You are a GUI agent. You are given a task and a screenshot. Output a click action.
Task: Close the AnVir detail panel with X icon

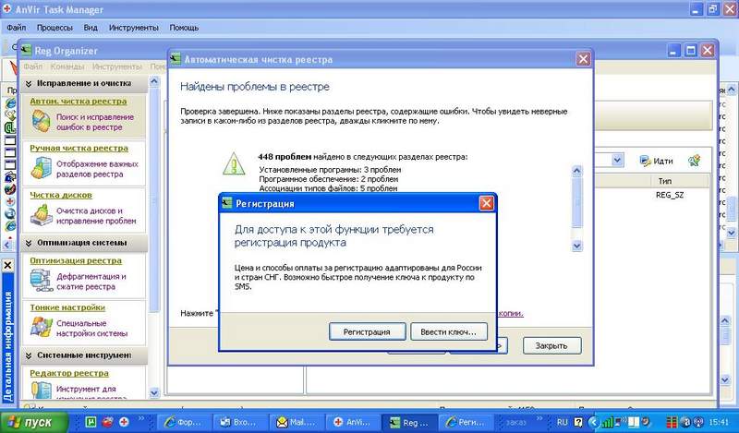[7, 265]
